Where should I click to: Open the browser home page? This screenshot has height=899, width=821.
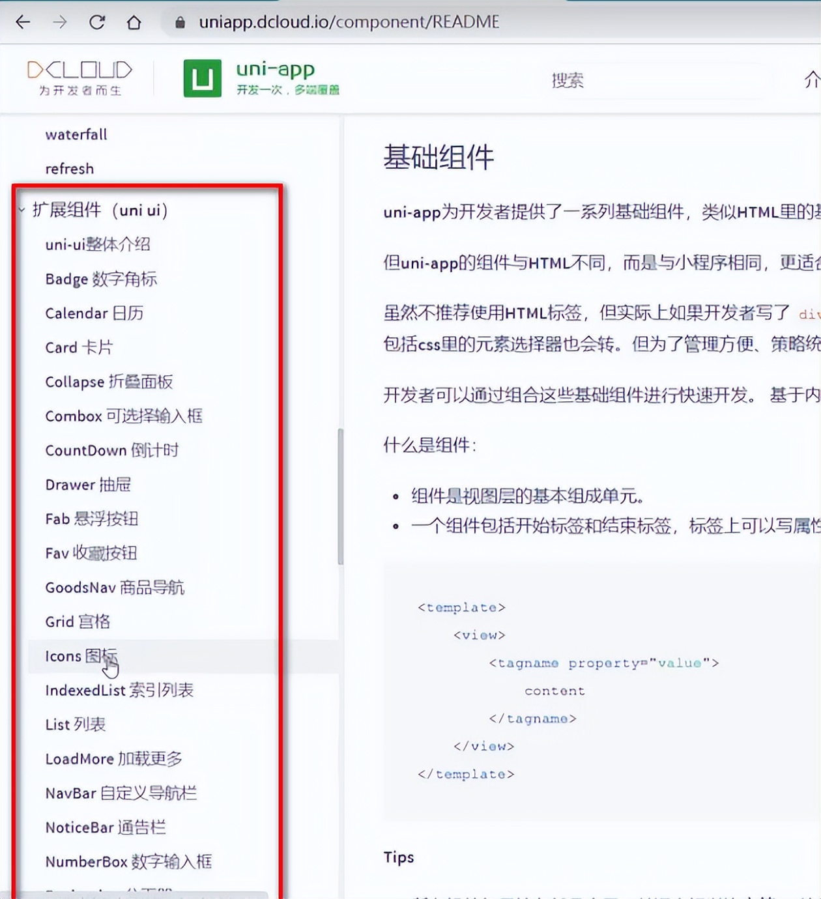coord(134,21)
